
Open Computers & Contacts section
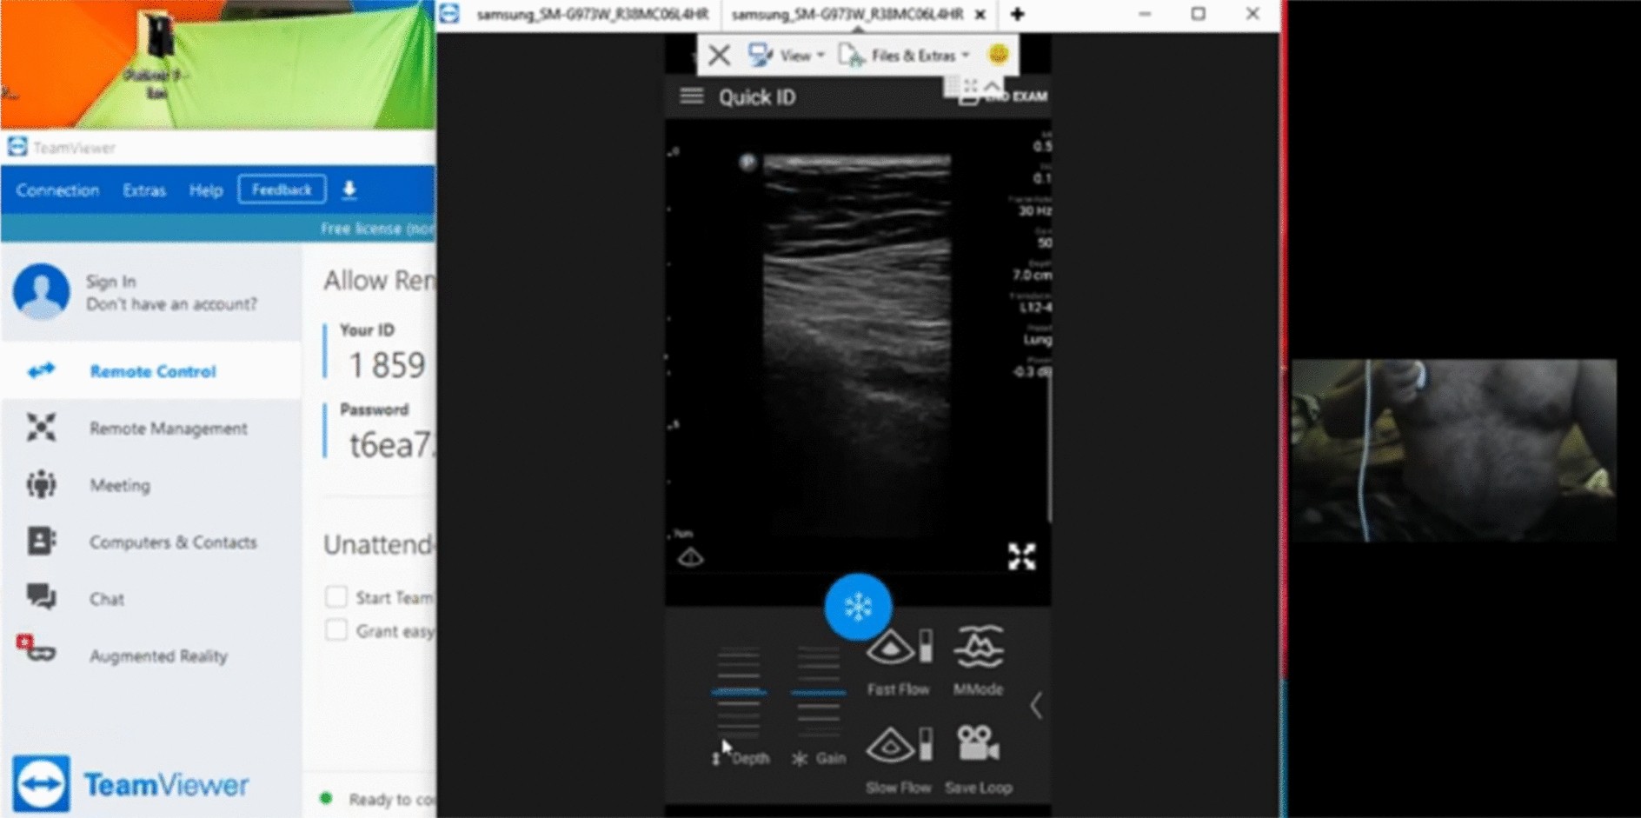tap(151, 542)
